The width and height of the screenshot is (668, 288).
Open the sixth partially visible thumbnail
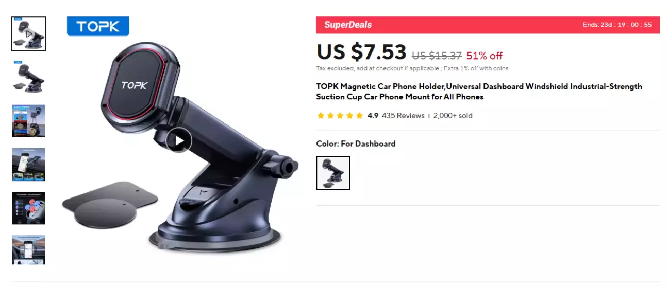click(29, 249)
